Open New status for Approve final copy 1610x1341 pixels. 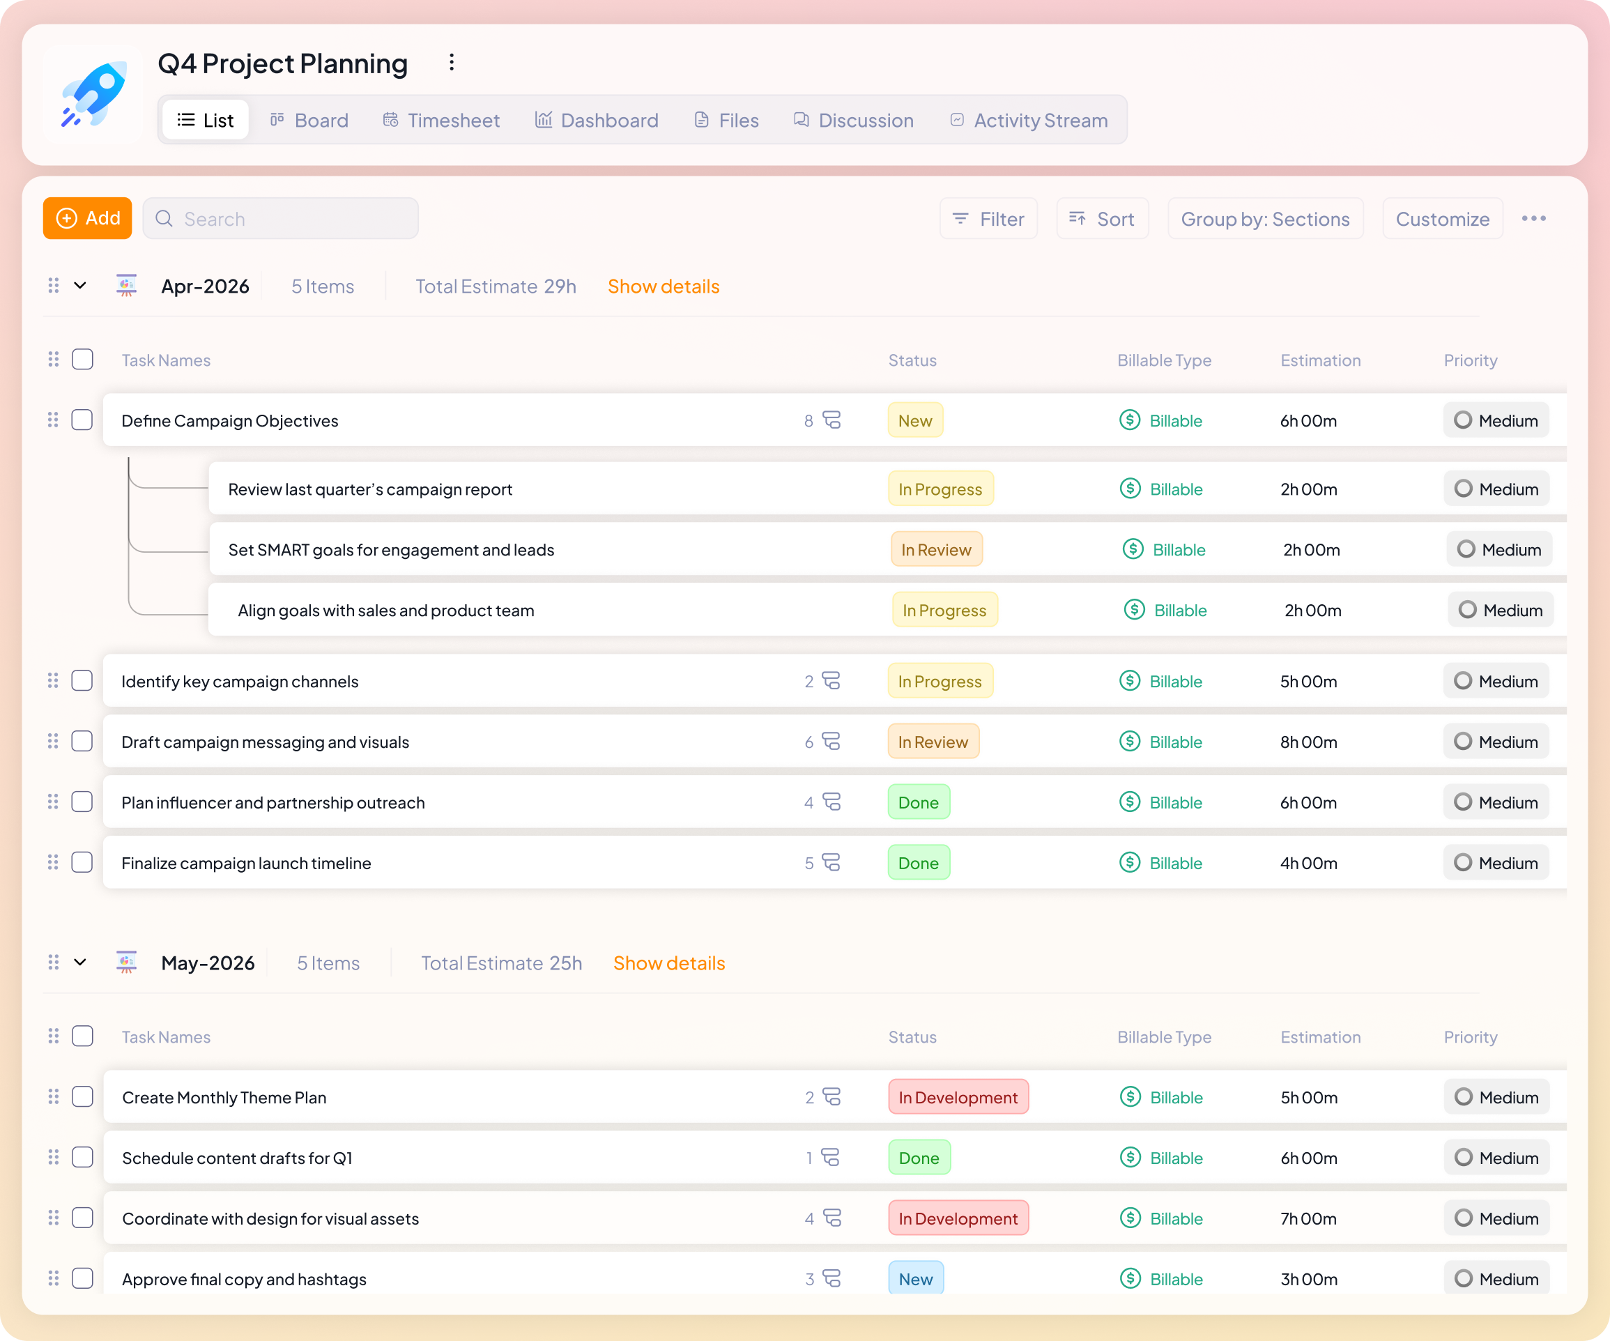pos(916,1279)
